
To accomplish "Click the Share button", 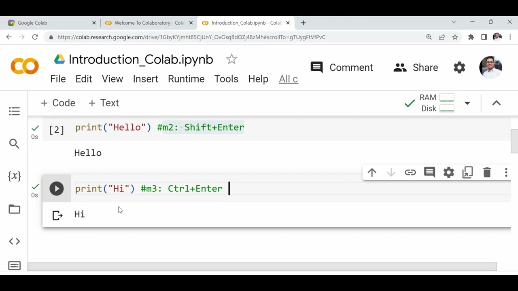I will [x=416, y=67].
